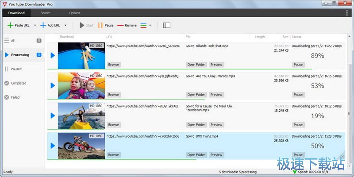Expand the colored lines dropdown arrow
This screenshot has height=177, width=354.
(x=150, y=25)
